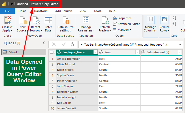Click the Refresh Preview icon
Viewport: 185px width, 113px height.
coord(105,21)
